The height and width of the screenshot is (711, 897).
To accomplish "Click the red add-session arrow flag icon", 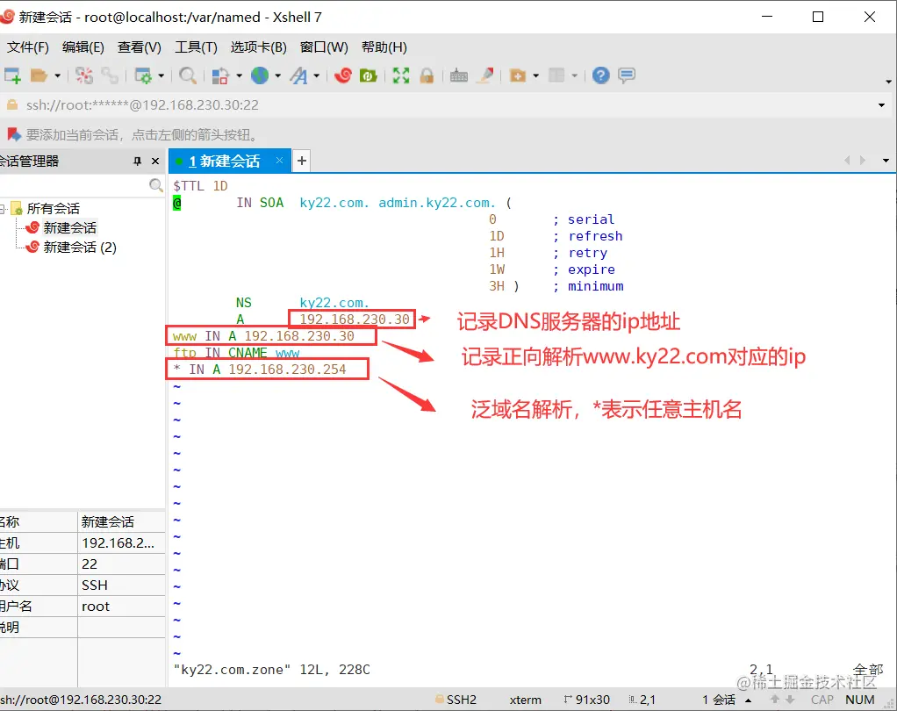I will (x=14, y=135).
